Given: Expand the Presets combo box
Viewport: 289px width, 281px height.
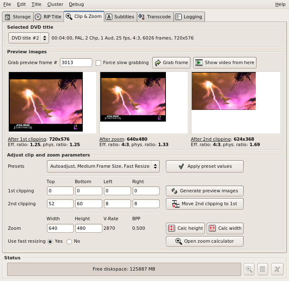Looking at the screenshot, I should 103,166.
